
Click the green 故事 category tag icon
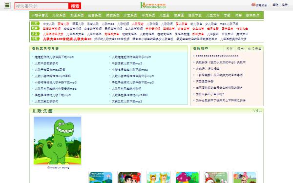click(x=35, y=28)
